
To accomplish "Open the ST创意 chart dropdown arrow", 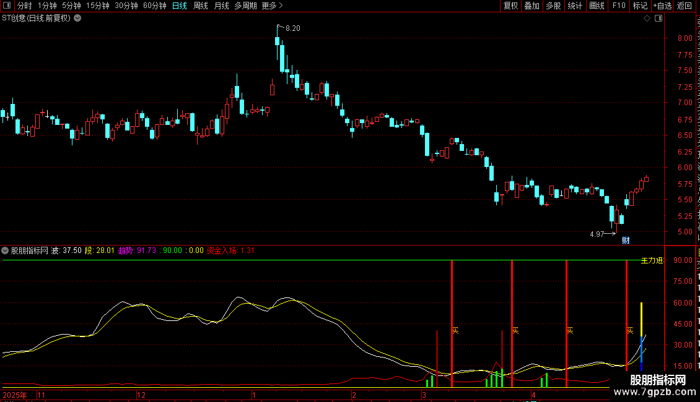I will tap(77, 19).
